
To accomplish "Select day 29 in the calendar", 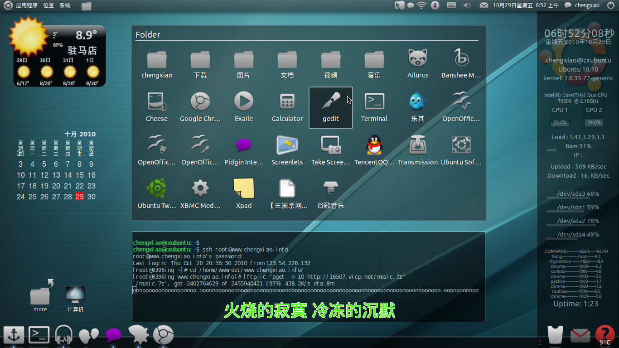I will click(80, 197).
